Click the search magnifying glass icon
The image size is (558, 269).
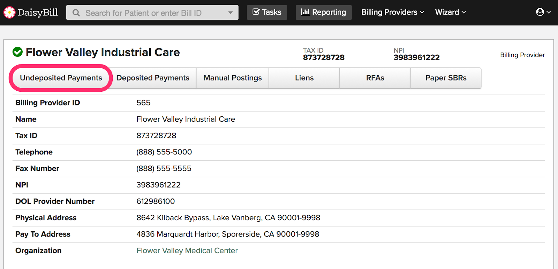76,13
